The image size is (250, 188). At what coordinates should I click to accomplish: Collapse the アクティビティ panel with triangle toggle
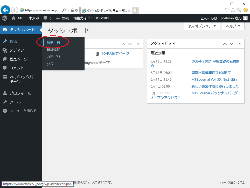(x=240, y=44)
